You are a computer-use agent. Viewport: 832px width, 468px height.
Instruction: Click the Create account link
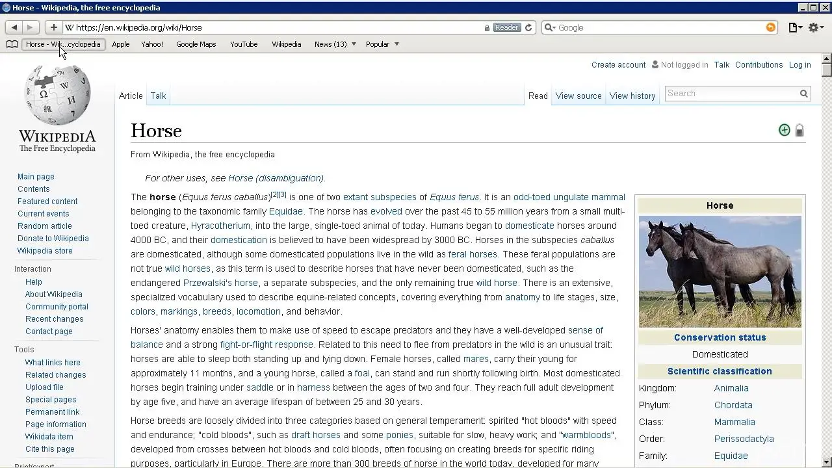618,64
